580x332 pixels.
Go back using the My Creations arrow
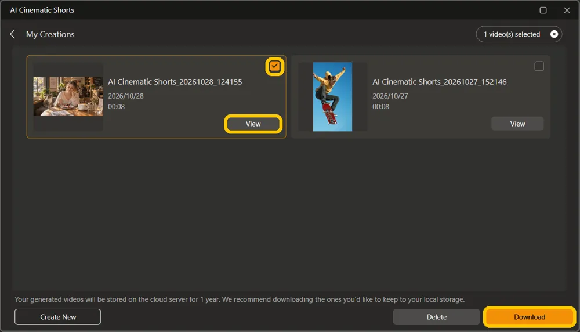point(13,34)
